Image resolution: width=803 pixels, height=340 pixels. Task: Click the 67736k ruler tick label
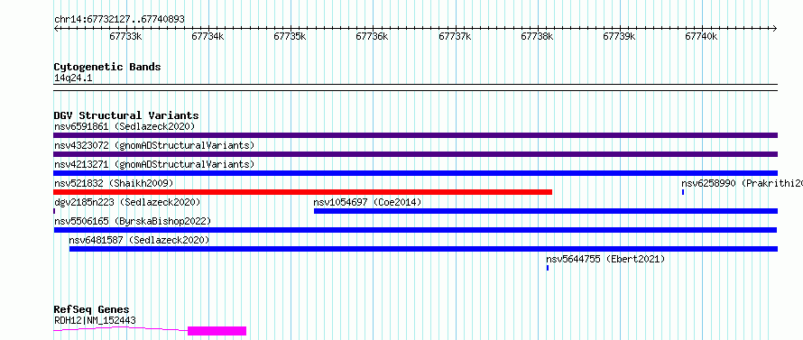coord(373,37)
